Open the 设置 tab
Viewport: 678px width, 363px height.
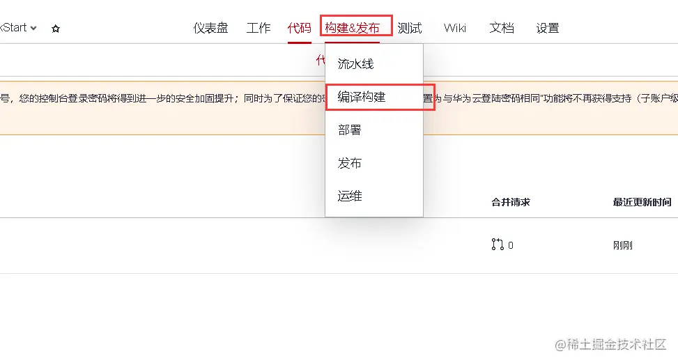coord(548,28)
